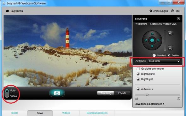Select the Steuerung button

coord(106,93)
